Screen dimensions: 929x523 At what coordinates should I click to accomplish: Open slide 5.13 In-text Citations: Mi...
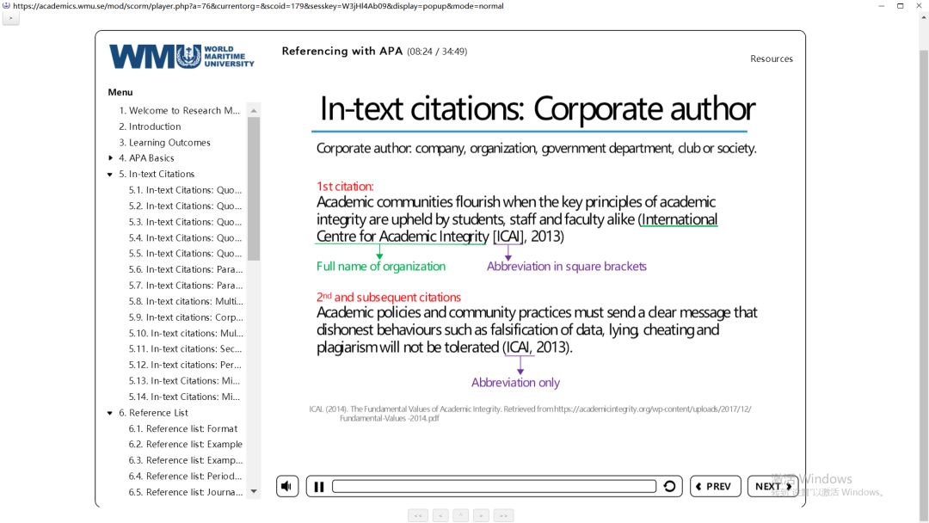pos(184,381)
